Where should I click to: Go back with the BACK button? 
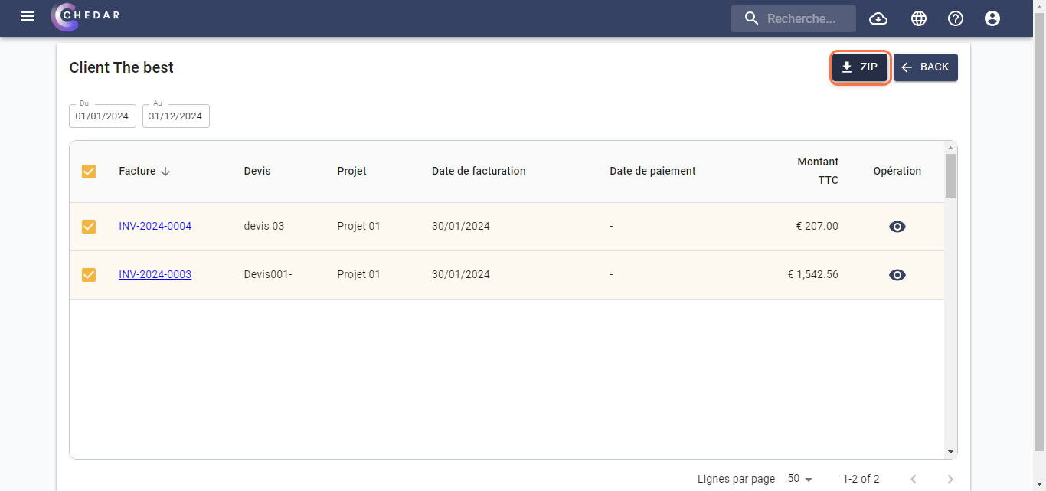(925, 67)
